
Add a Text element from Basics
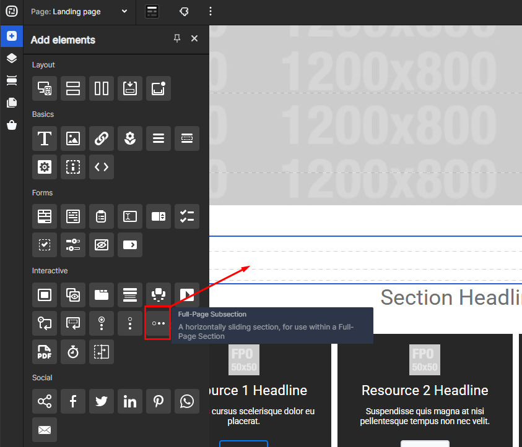click(x=45, y=138)
